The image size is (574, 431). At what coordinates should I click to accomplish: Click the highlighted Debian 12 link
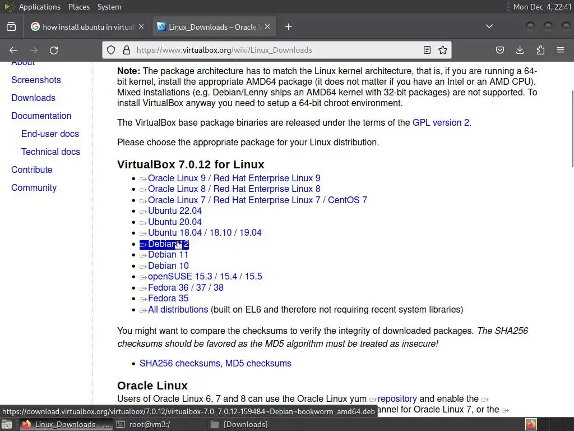click(164, 244)
